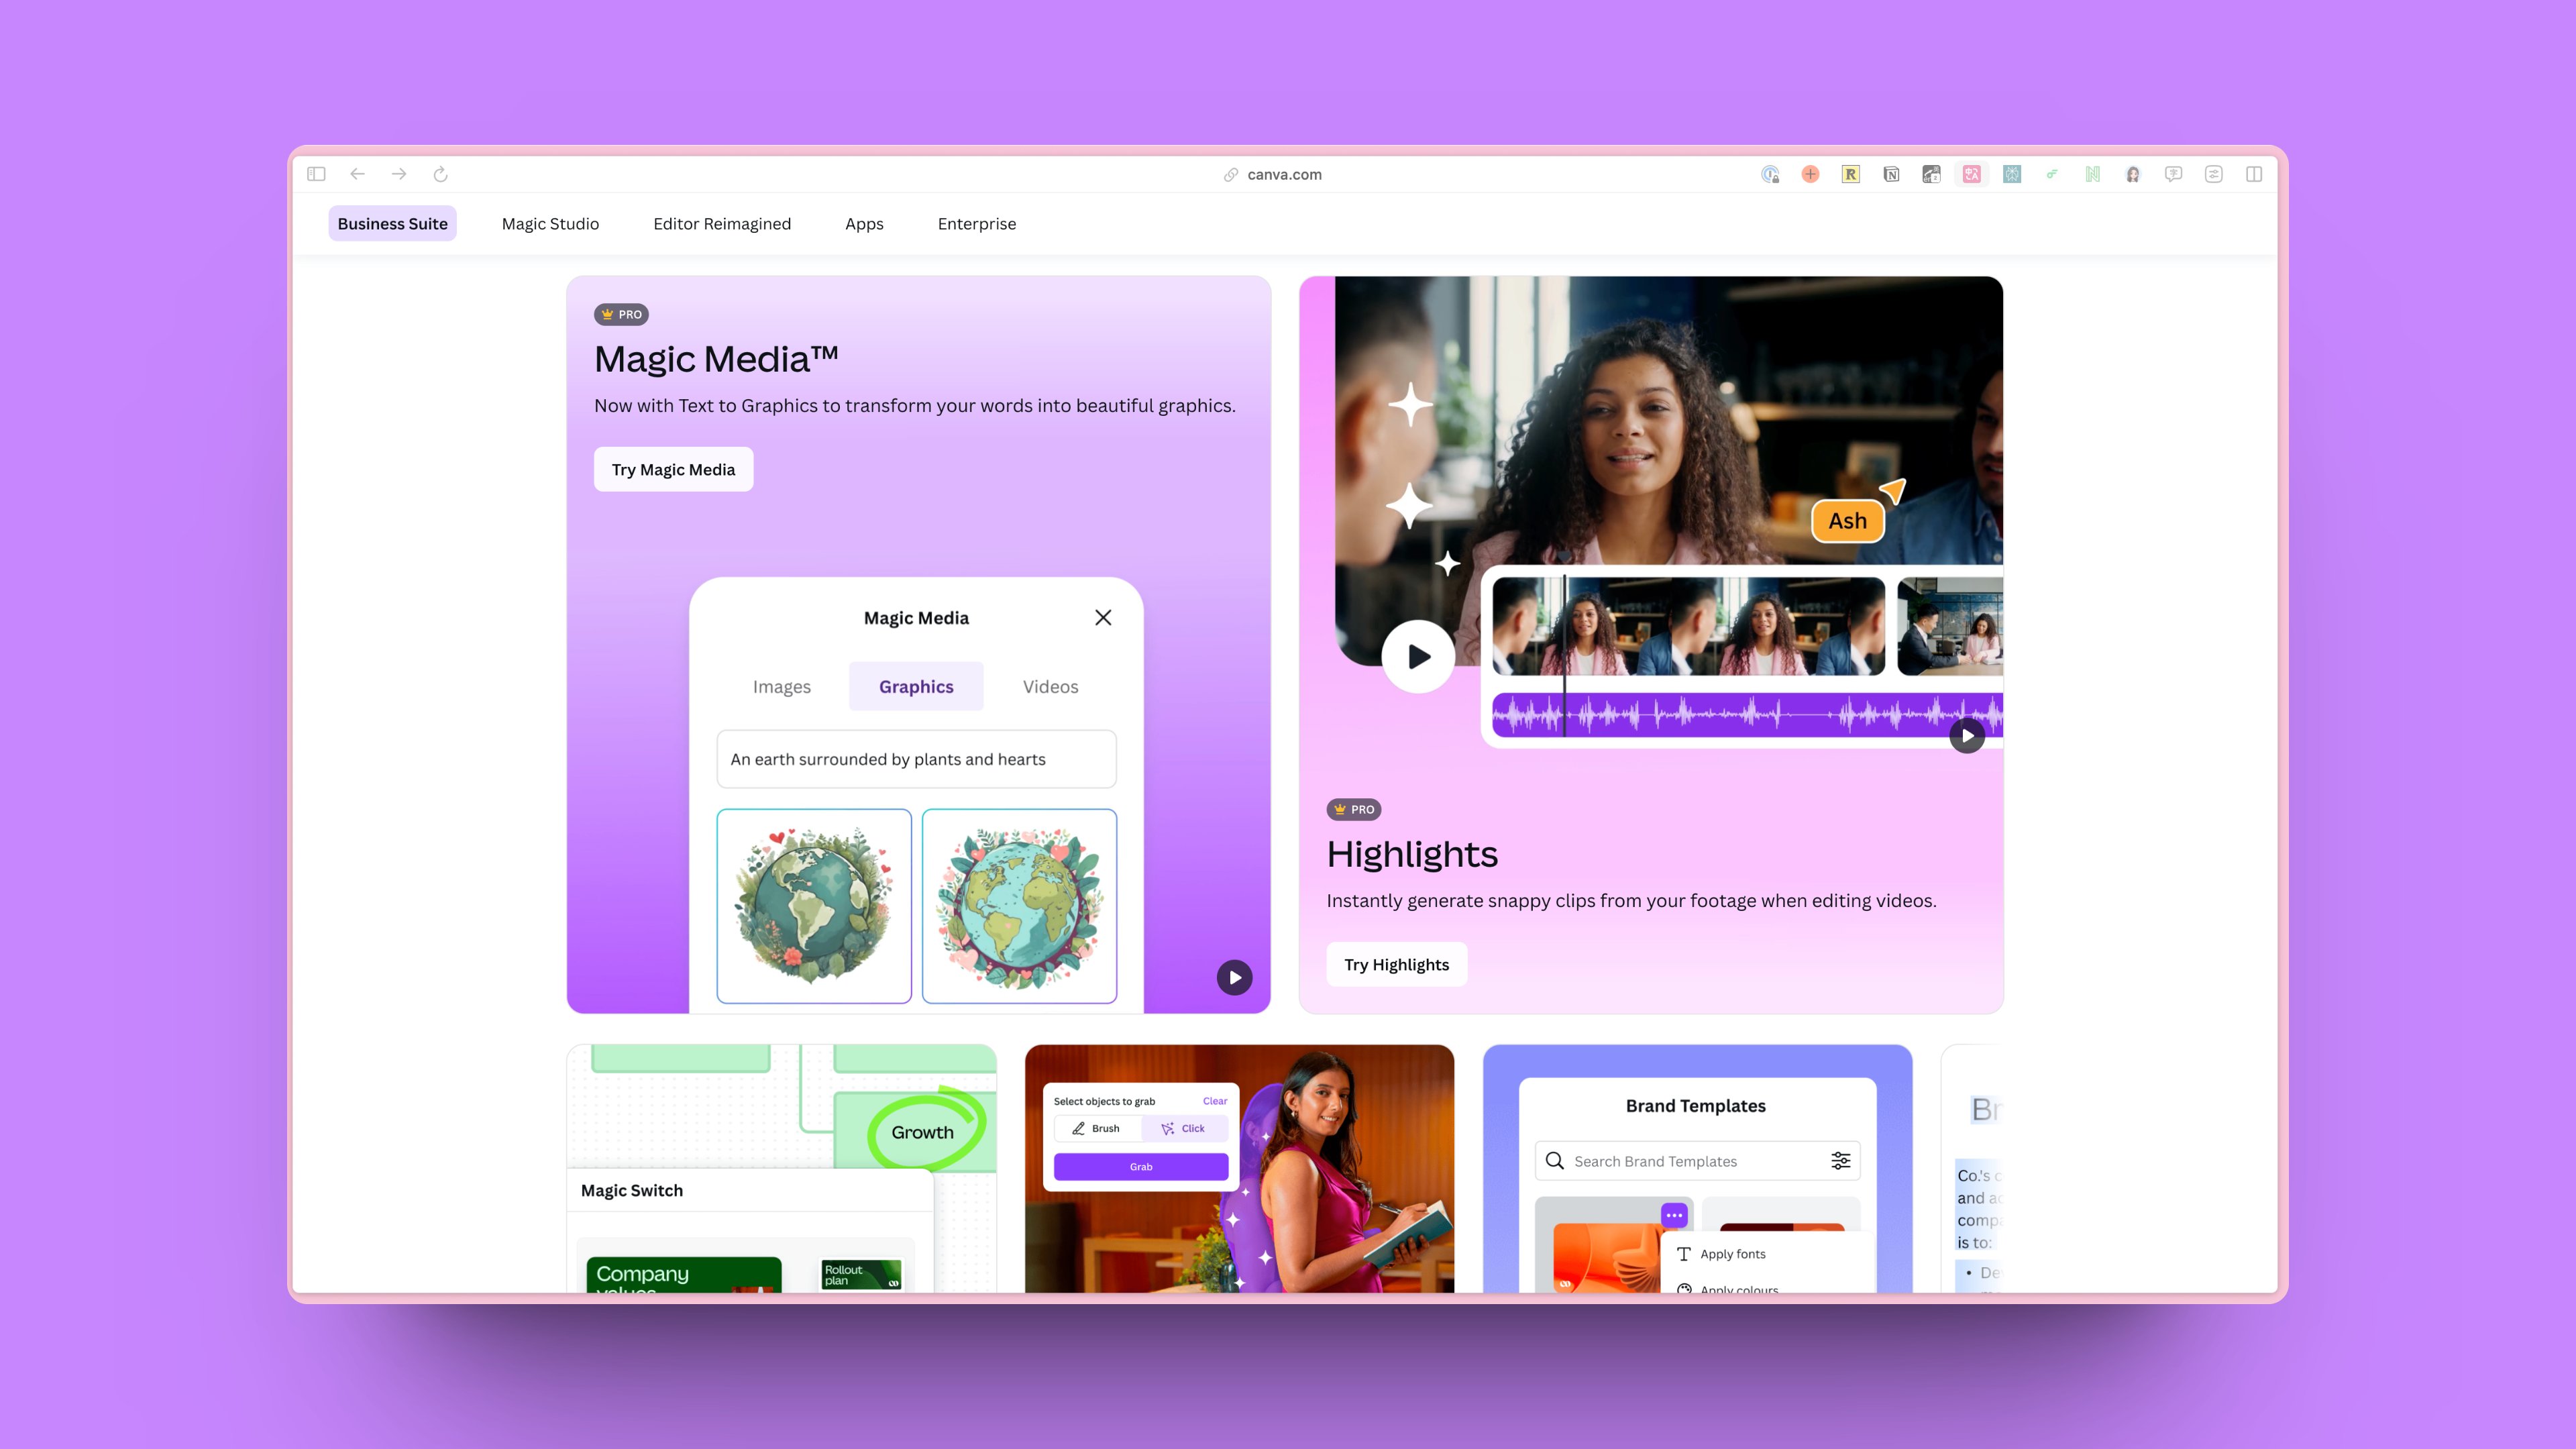Click the close icon on Magic Media dialog

[1102, 617]
